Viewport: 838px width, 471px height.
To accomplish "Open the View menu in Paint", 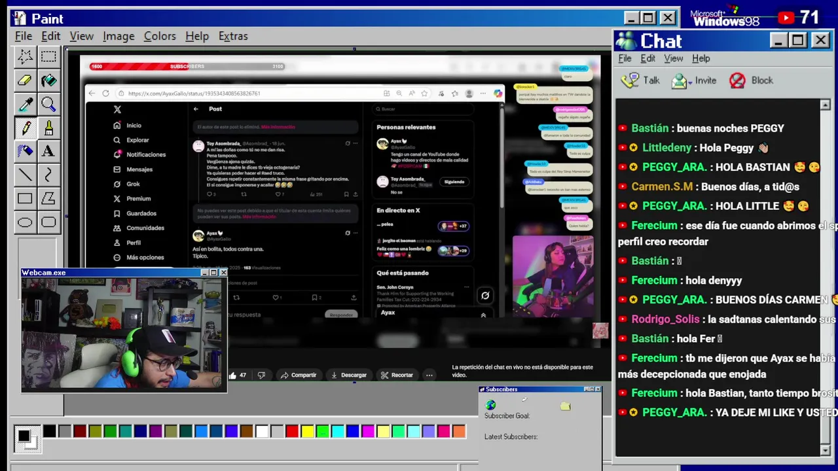I will (82, 36).
